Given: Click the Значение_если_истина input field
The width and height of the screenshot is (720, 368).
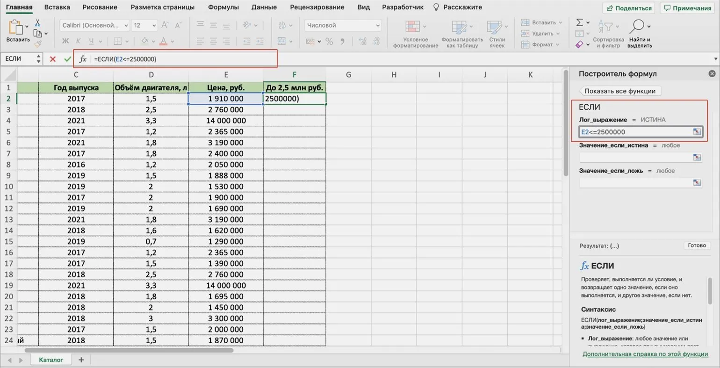Looking at the screenshot, I should coord(635,157).
